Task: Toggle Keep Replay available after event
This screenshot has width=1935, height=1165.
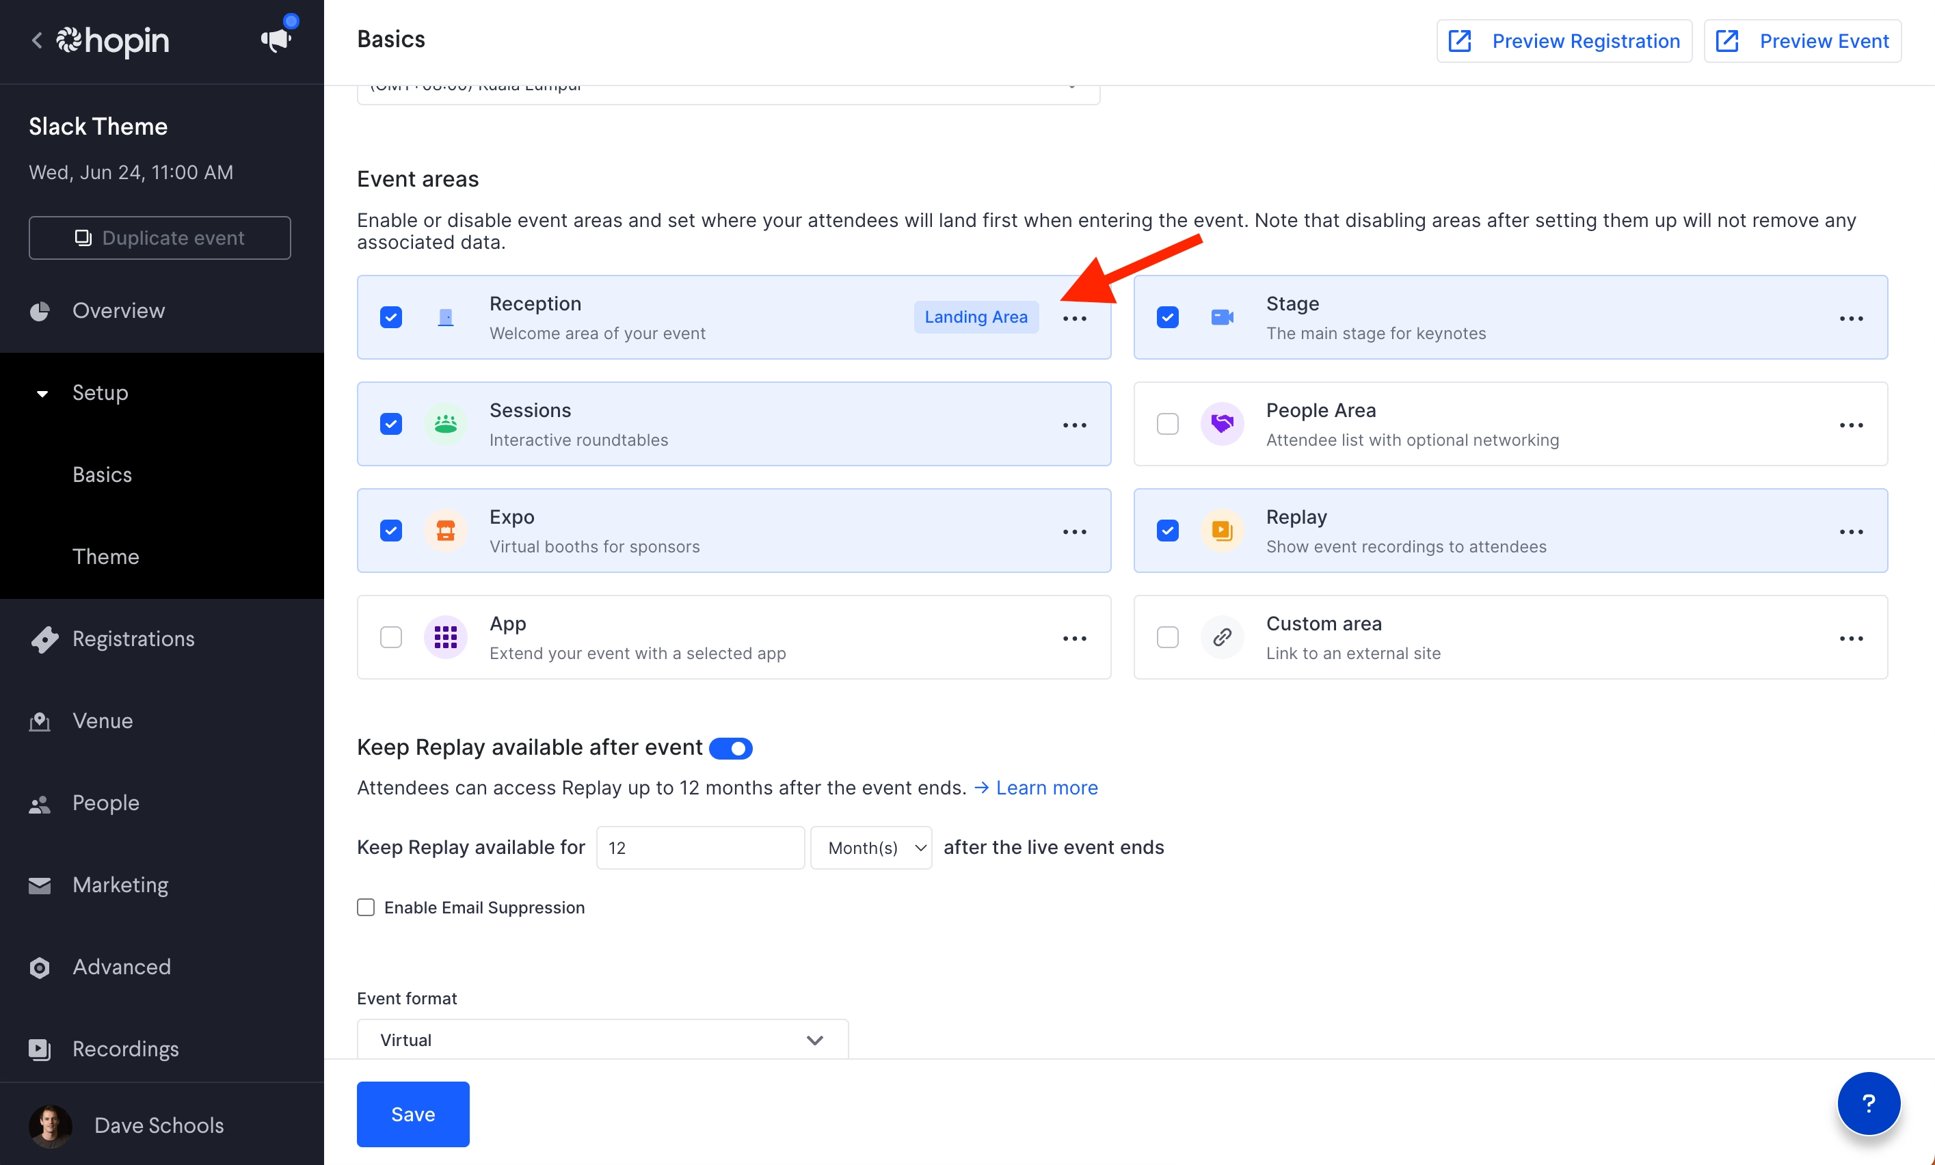Action: pyautogui.click(x=730, y=748)
